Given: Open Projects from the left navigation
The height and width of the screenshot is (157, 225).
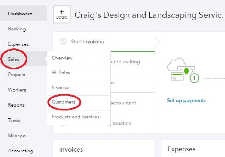Looking at the screenshot, I should click(x=16, y=75).
